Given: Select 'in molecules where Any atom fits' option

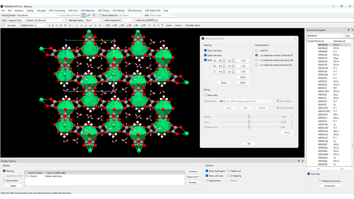Looking at the screenshot, I should coord(256,60).
